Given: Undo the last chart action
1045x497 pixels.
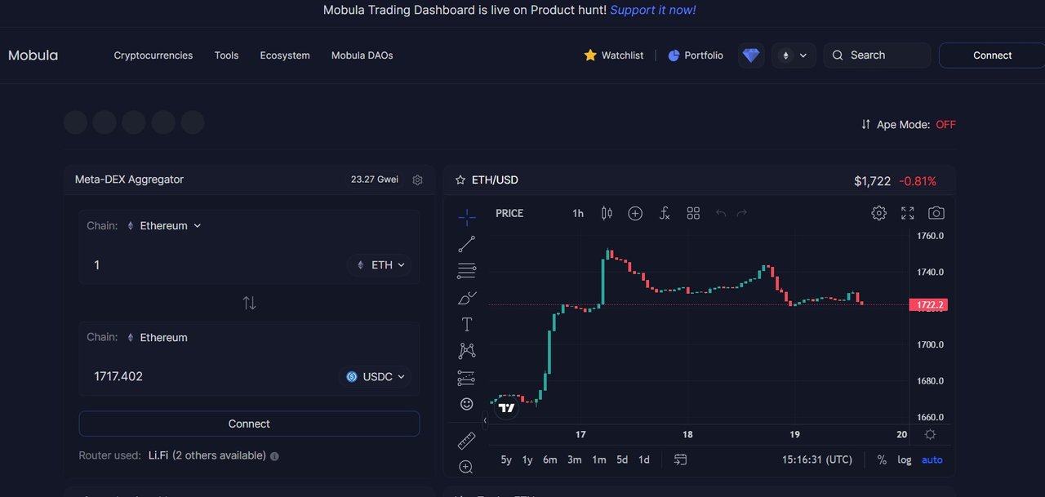Looking at the screenshot, I should pyautogui.click(x=721, y=213).
